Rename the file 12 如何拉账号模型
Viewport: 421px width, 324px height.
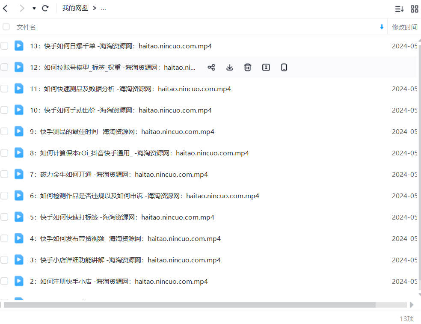pos(266,67)
